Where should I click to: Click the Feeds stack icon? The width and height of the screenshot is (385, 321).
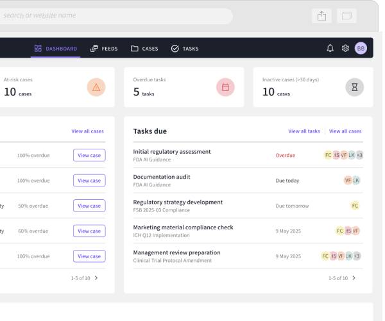point(94,49)
